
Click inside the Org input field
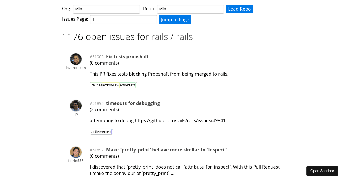click(x=106, y=9)
